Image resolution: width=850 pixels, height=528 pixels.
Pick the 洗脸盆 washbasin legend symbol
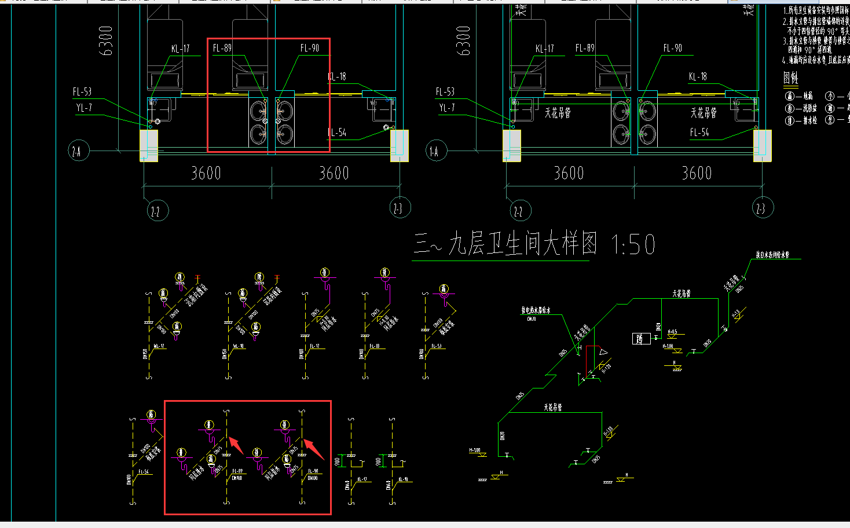(789, 108)
